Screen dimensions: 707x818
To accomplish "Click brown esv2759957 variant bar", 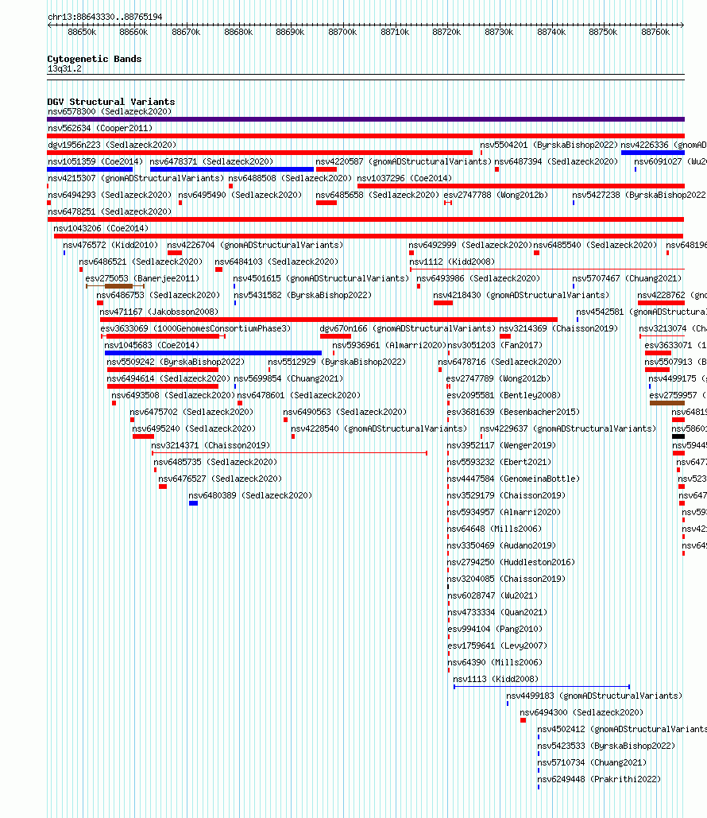I will [x=666, y=403].
